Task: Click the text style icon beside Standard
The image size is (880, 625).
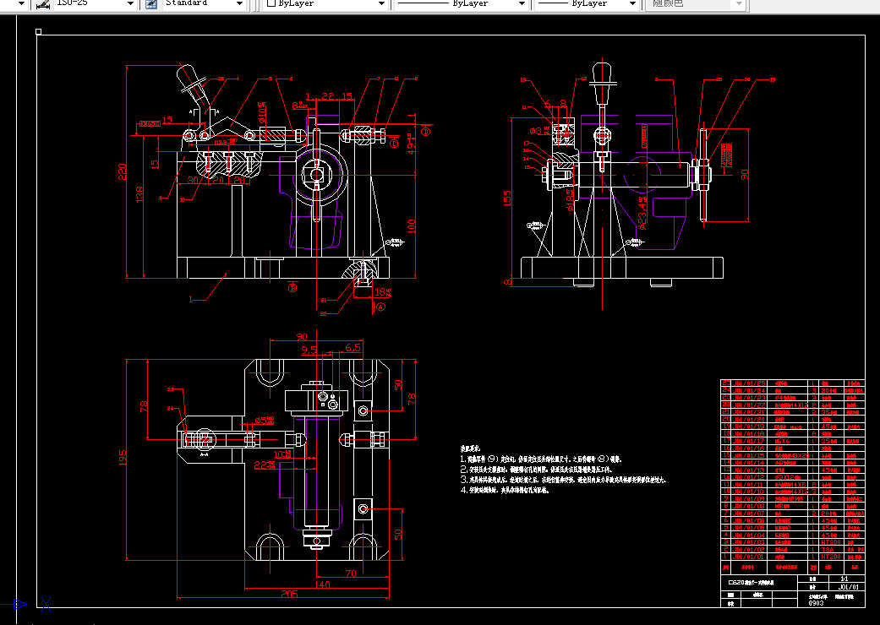Action: pyautogui.click(x=150, y=4)
